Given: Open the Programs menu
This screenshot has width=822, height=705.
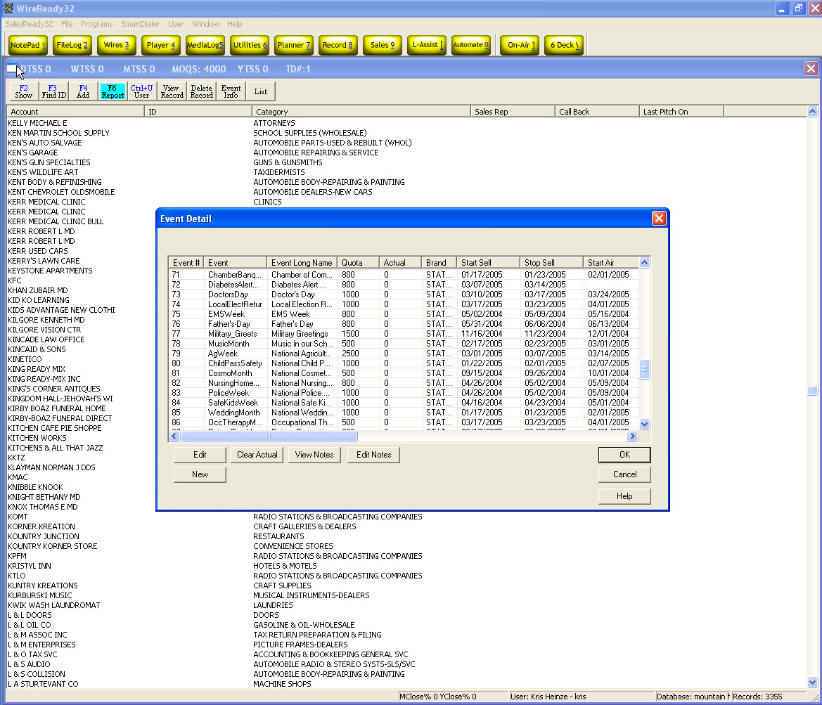Looking at the screenshot, I should click(x=96, y=24).
